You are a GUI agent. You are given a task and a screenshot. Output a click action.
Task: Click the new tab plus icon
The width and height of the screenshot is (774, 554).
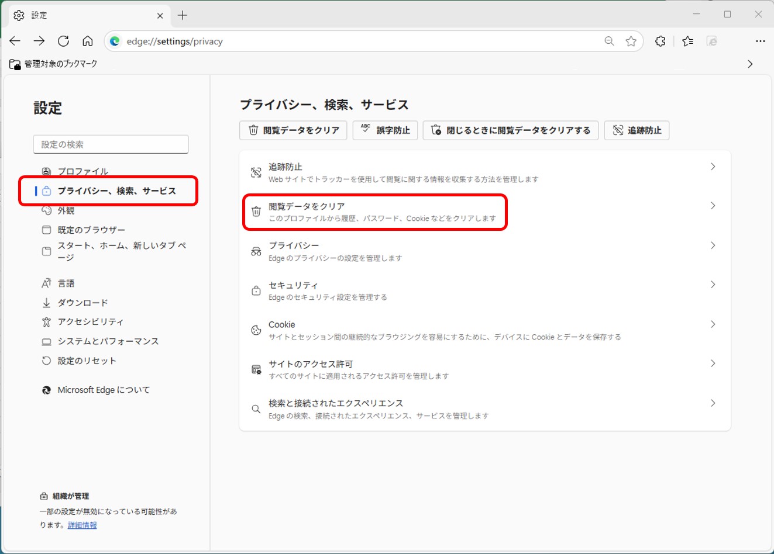pyautogui.click(x=183, y=15)
